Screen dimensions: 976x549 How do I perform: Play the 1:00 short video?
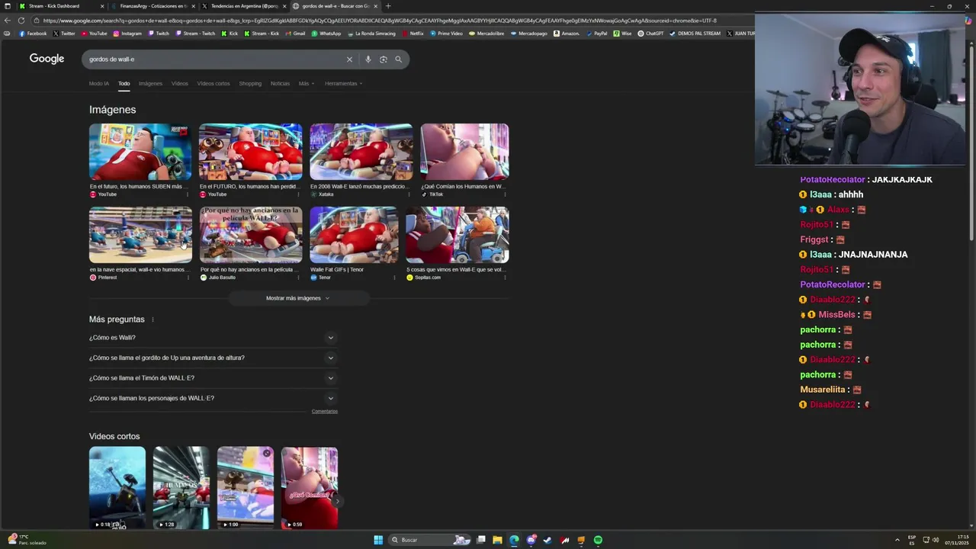246,488
